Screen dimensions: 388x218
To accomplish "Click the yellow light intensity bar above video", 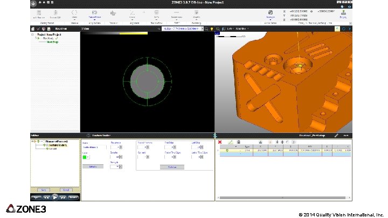I will [x=134, y=33].
